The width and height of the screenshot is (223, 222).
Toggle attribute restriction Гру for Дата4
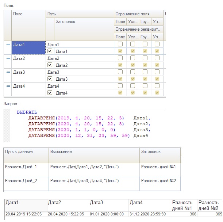pyautogui.click(x=145, y=93)
